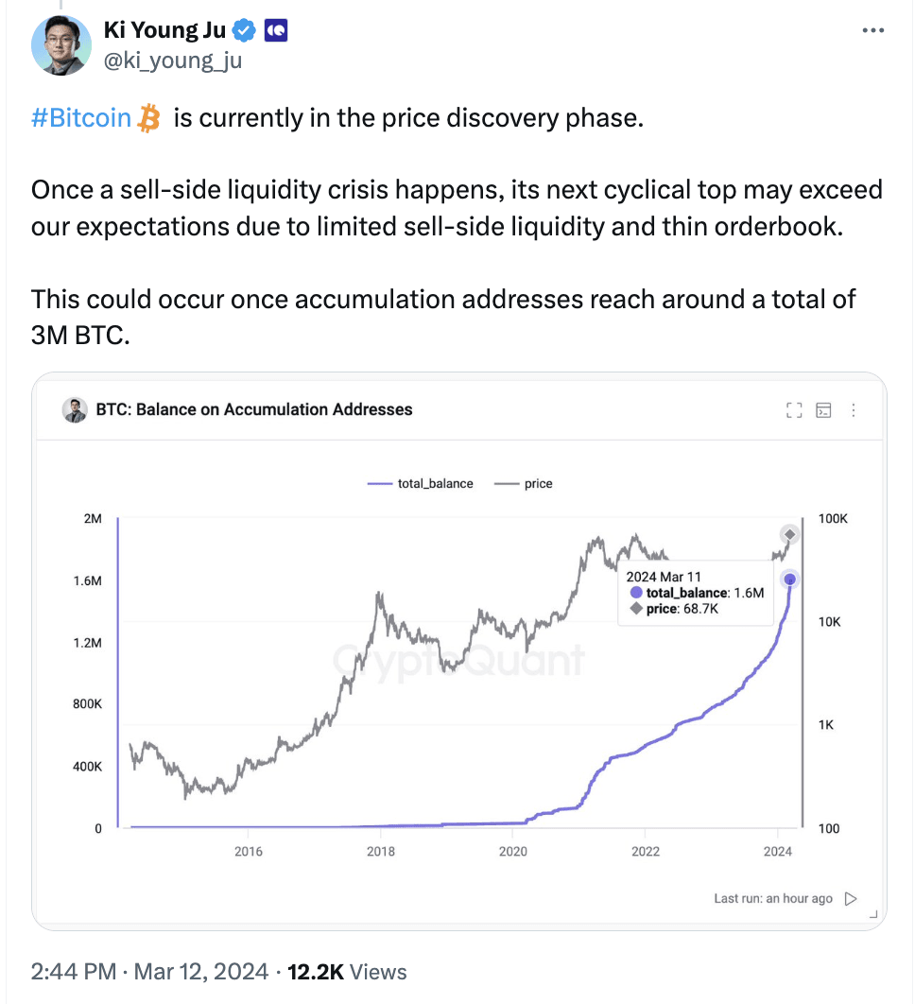Click the blue verified checkmark badge

(243, 29)
